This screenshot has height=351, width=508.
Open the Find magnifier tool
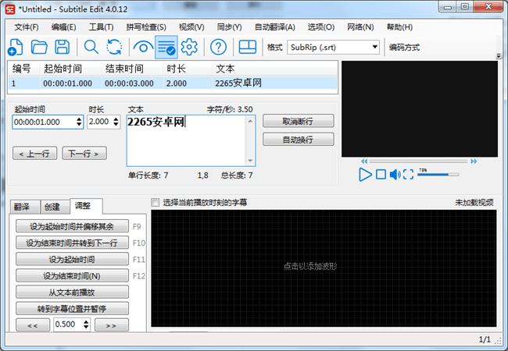tap(91, 47)
